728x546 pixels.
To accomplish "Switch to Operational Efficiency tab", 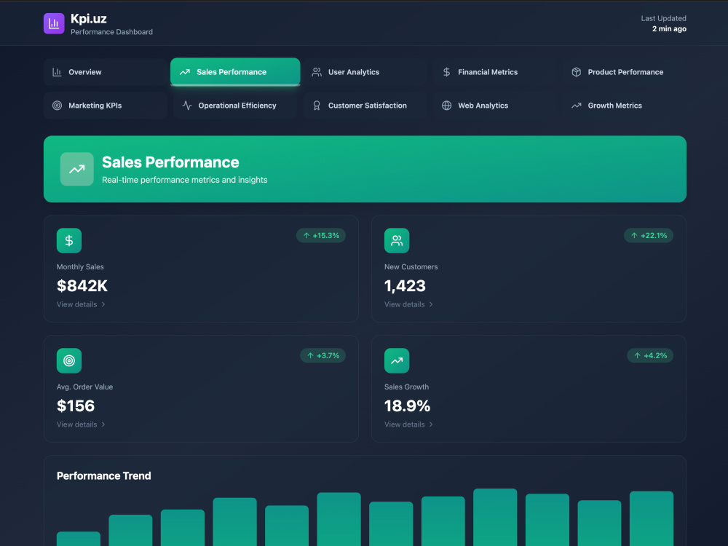I will [235, 106].
